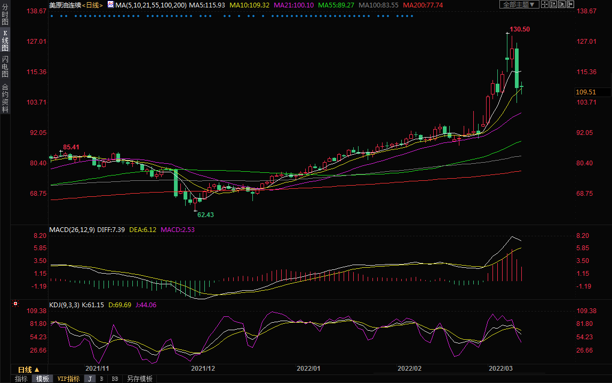Click the 另存模板 button

pos(139,379)
